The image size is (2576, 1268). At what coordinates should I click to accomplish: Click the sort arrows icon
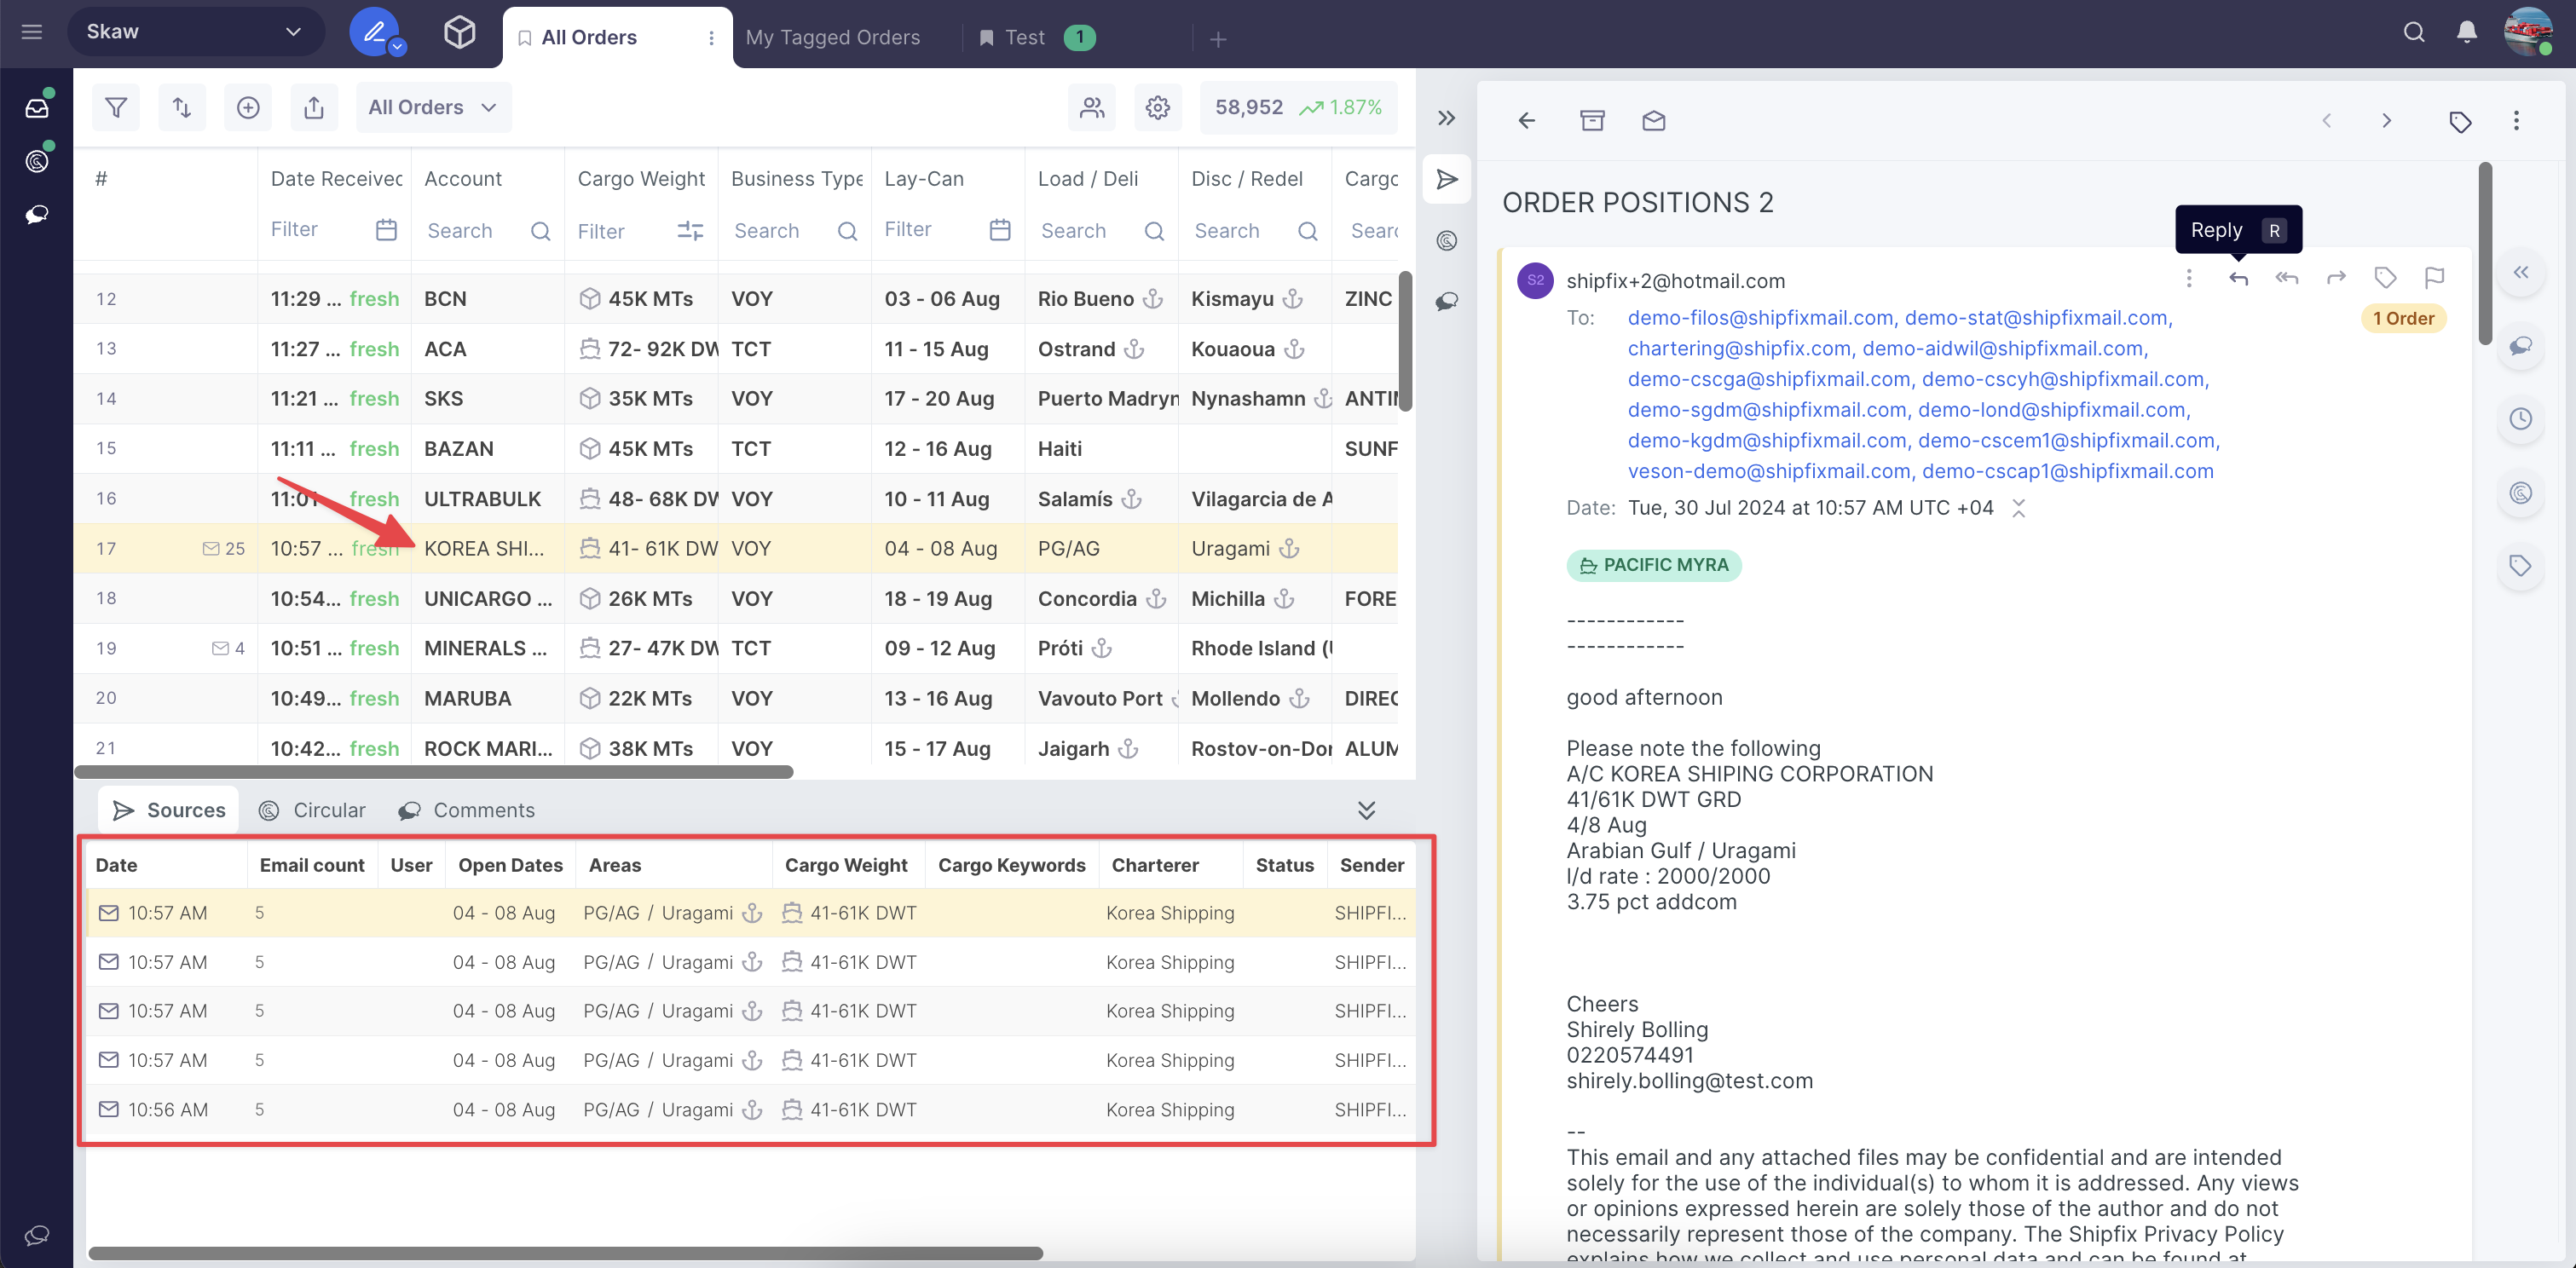tap(182, 107)
